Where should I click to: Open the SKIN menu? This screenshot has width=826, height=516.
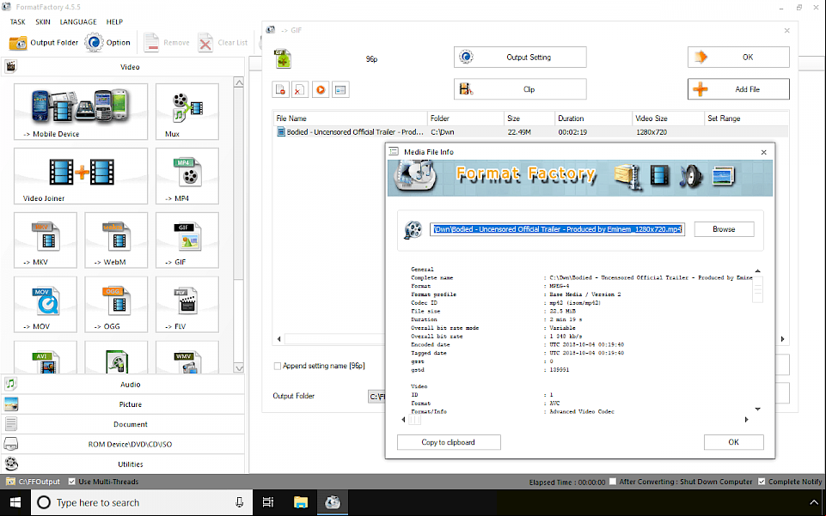[43, 22]
